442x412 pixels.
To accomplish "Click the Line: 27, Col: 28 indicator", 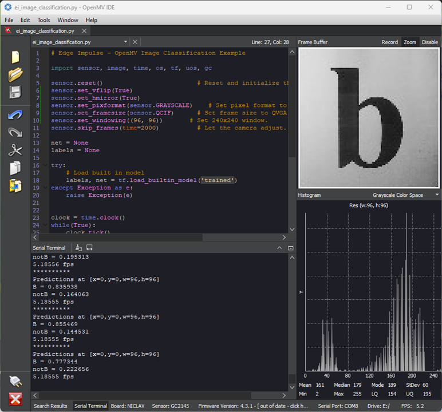I will click(x=270, y=42).
